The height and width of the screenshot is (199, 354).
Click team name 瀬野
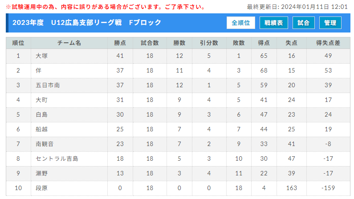41,173
